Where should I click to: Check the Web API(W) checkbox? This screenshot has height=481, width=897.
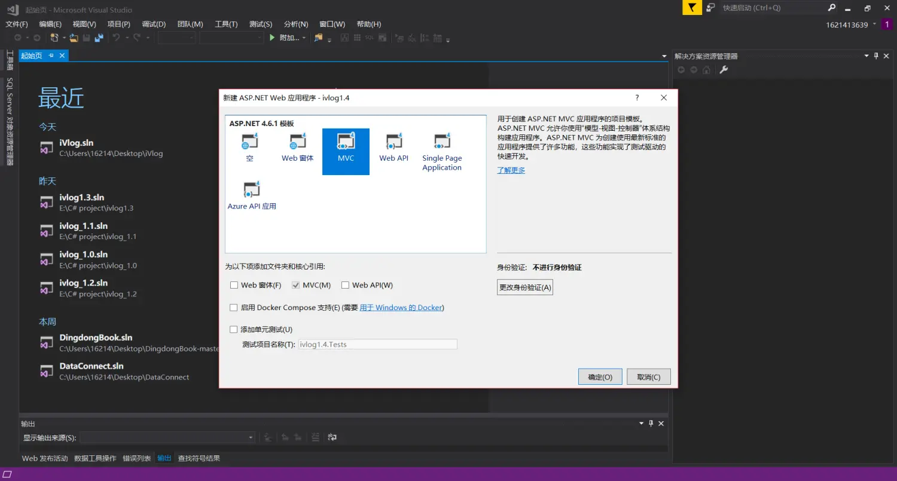click(345, 285)
